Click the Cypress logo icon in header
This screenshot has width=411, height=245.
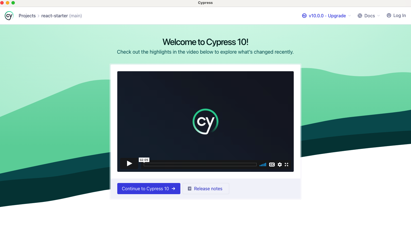(x=9, y=16)
